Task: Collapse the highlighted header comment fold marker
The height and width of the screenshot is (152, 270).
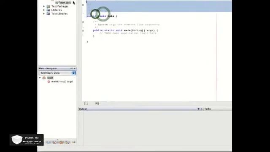Action: coord(83,5)
